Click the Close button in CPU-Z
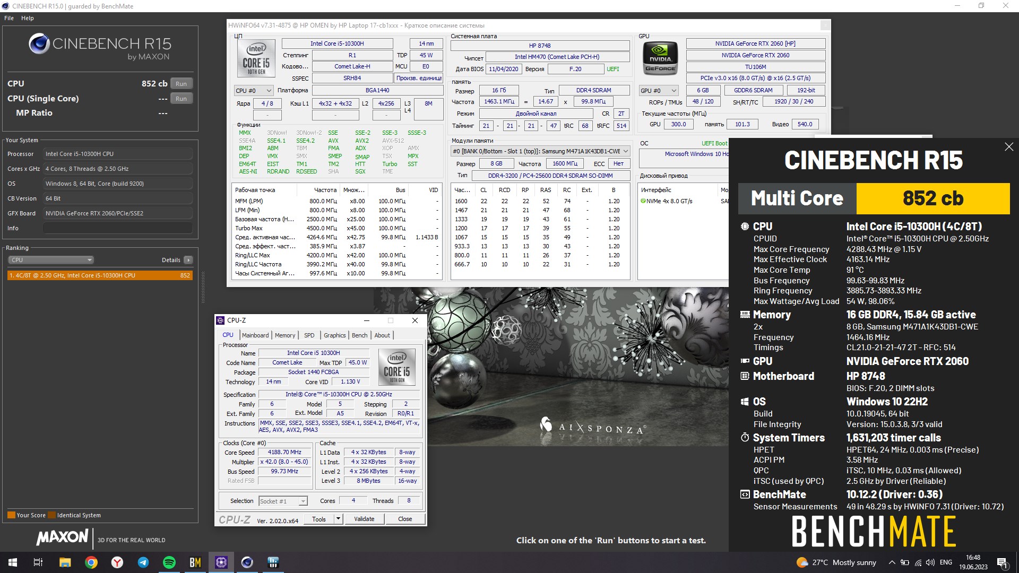Viewport: 1019px width, 573px height. (405, 519)
